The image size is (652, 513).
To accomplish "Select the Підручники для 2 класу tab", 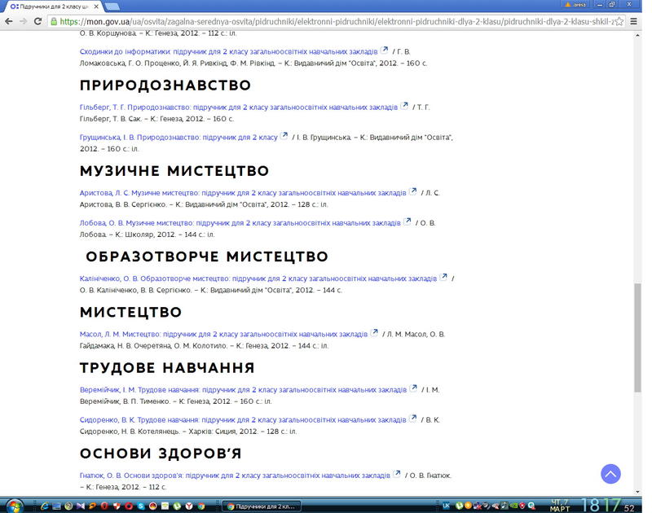I will tap(52, 7).
